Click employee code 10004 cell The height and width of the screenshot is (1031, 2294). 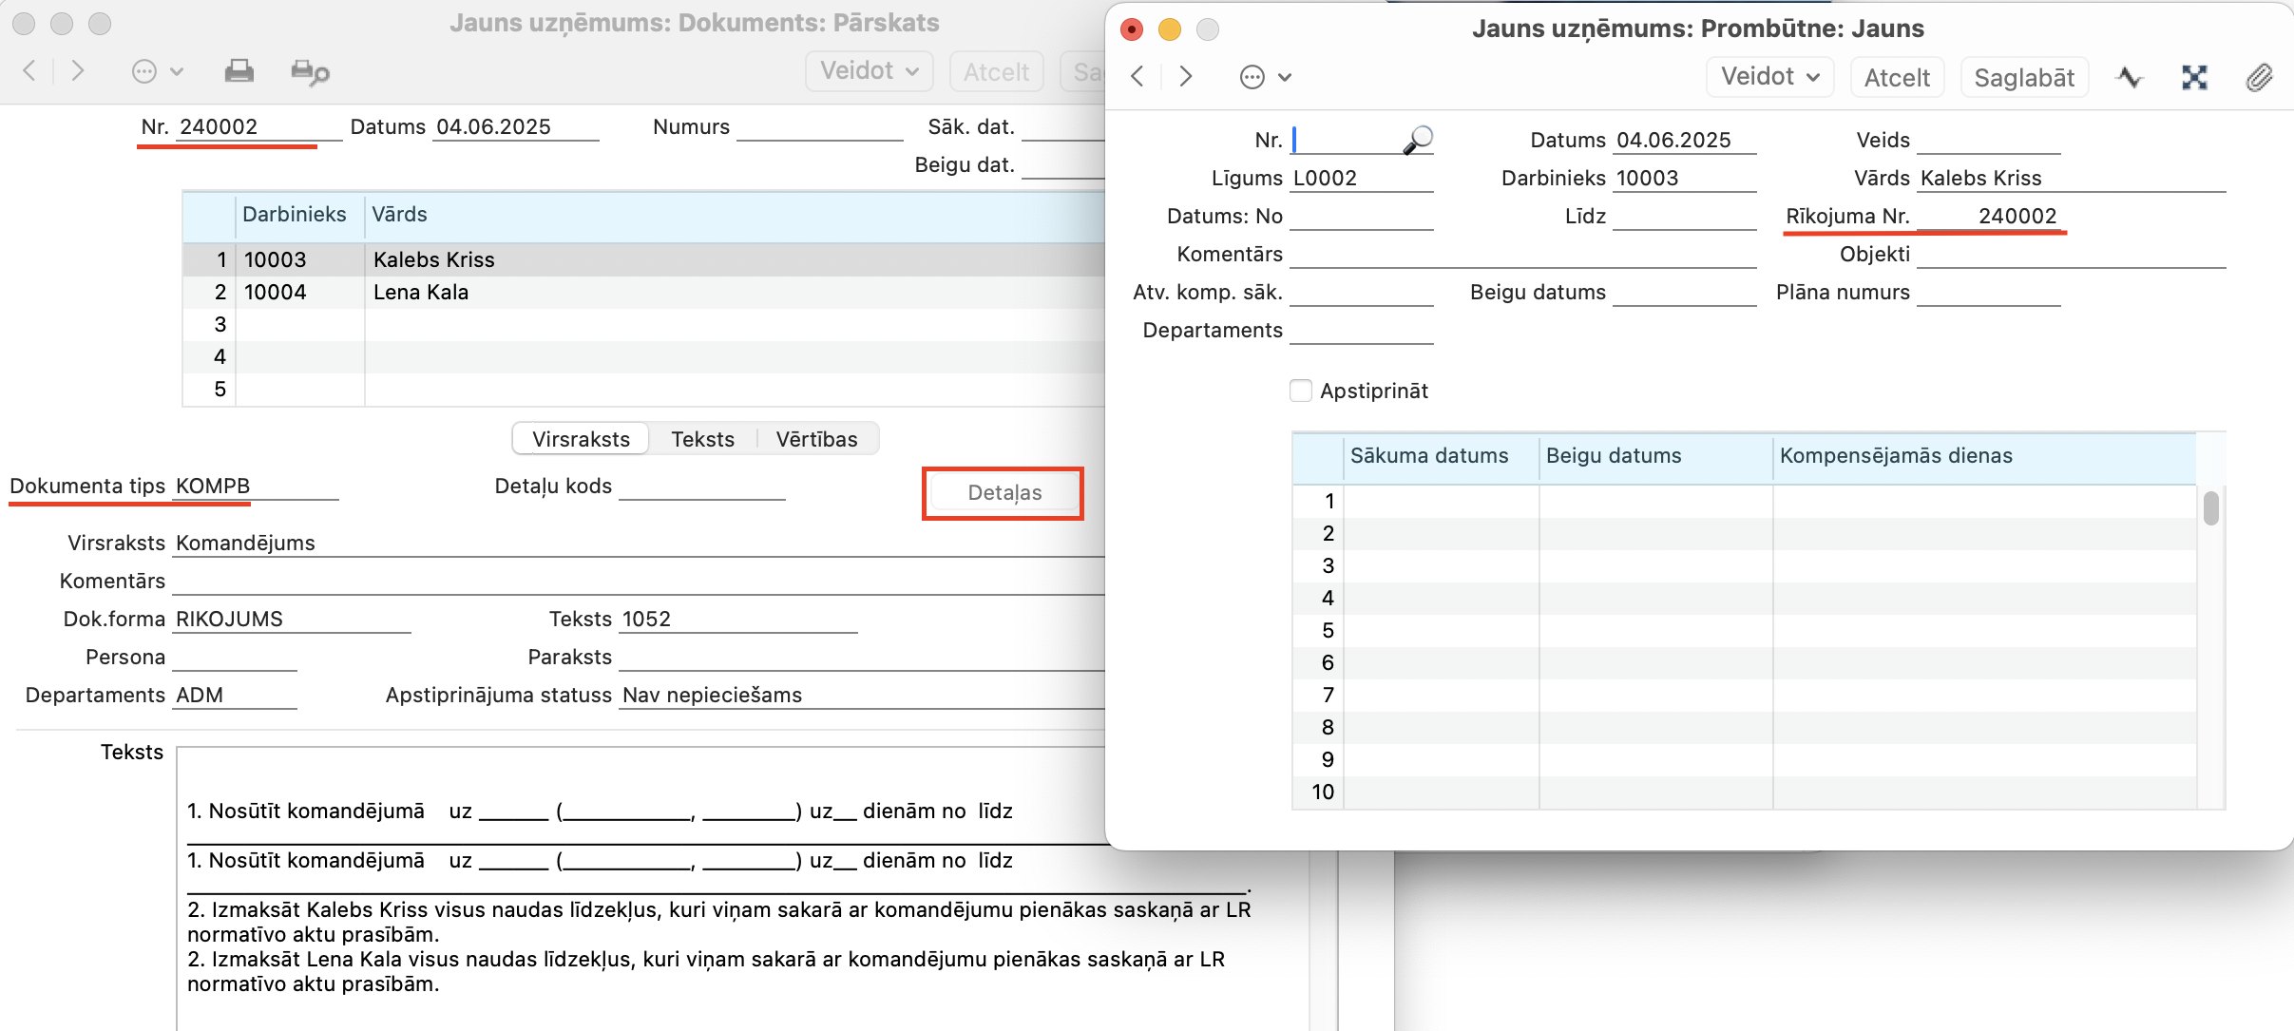(x=300, y=292)
